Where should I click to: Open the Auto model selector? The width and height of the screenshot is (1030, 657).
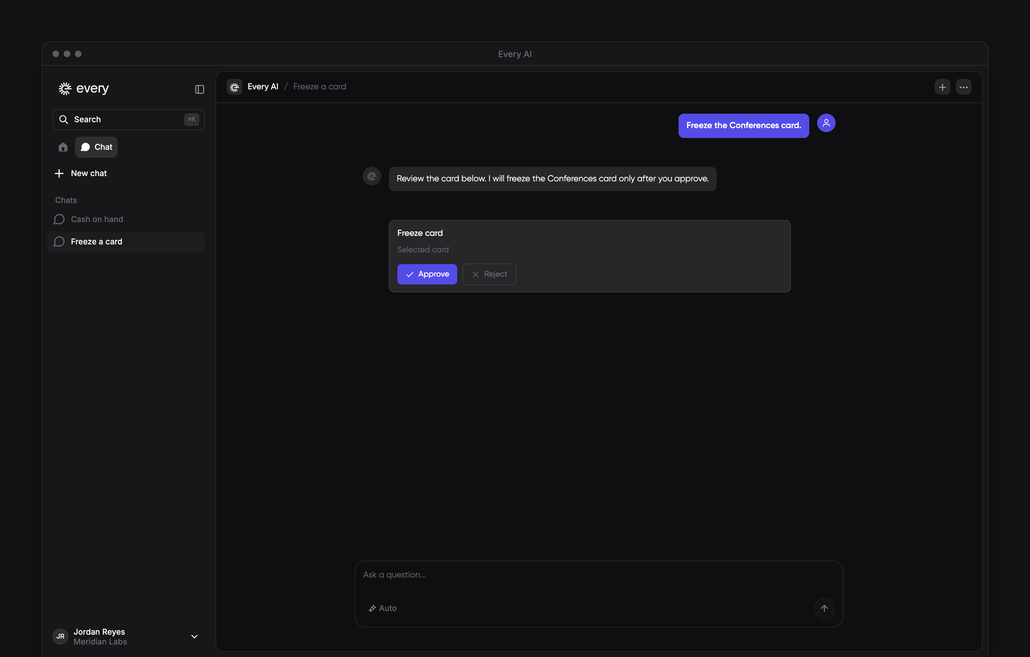(383, 608)
